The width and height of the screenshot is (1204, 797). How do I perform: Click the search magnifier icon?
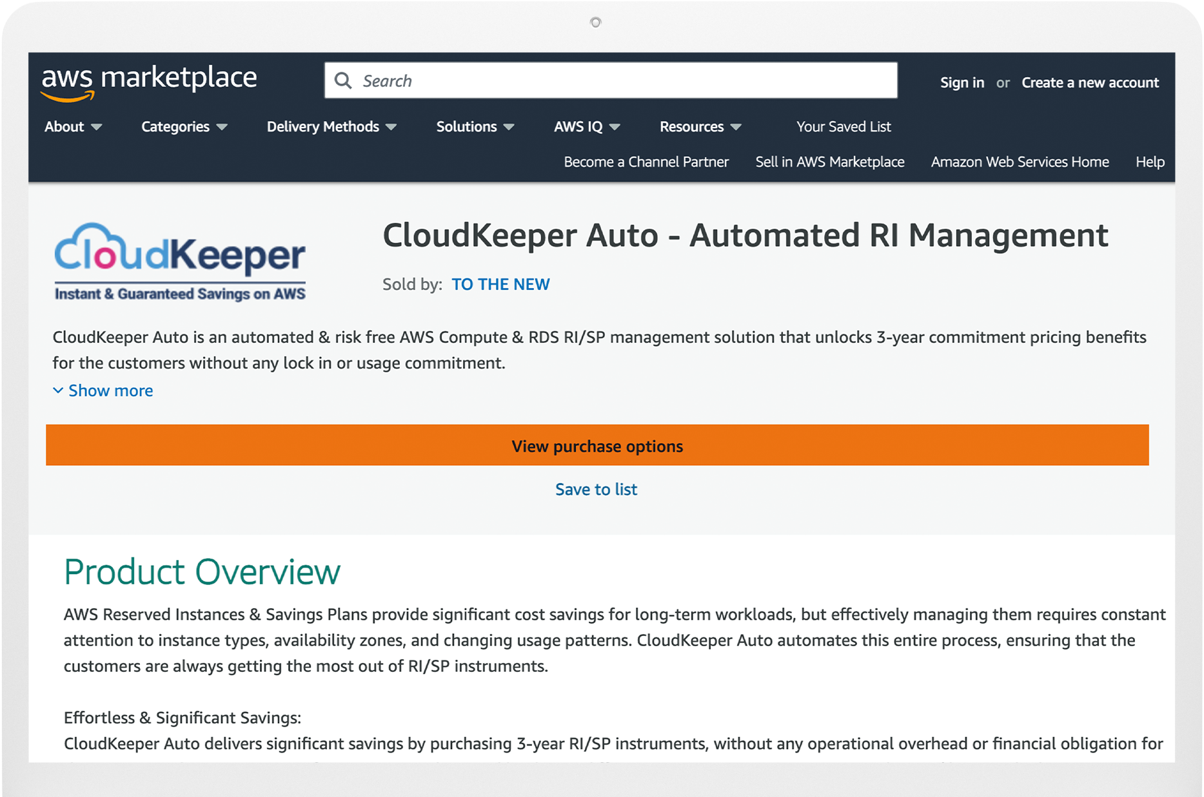(x=343, y=81)
